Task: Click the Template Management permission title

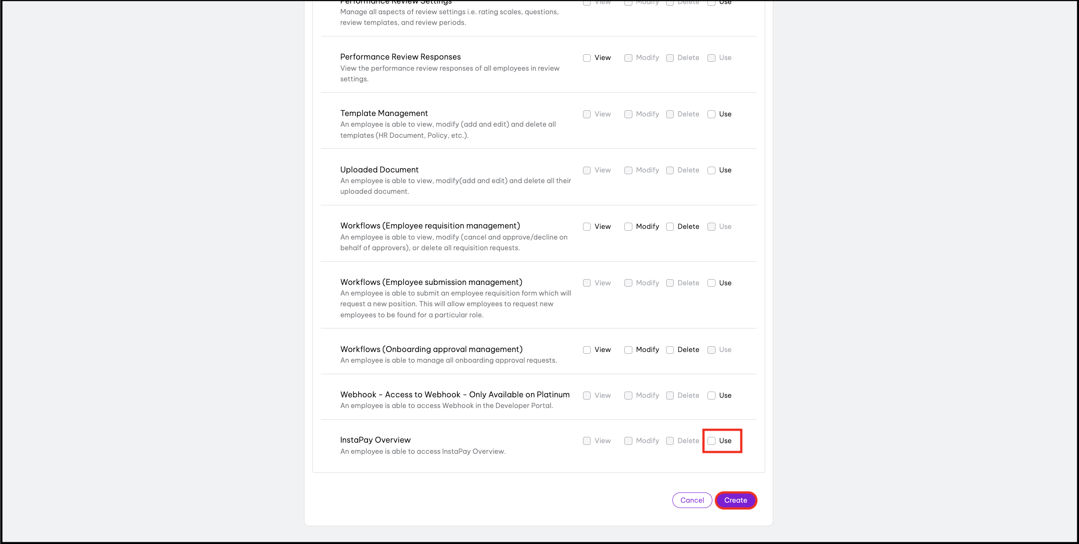Action: pos(384,113)
